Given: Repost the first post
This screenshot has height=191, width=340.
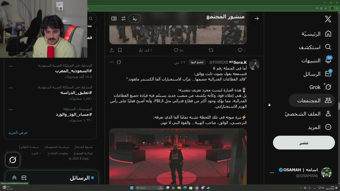Looking at the screenshot, I should coord(211,50).
